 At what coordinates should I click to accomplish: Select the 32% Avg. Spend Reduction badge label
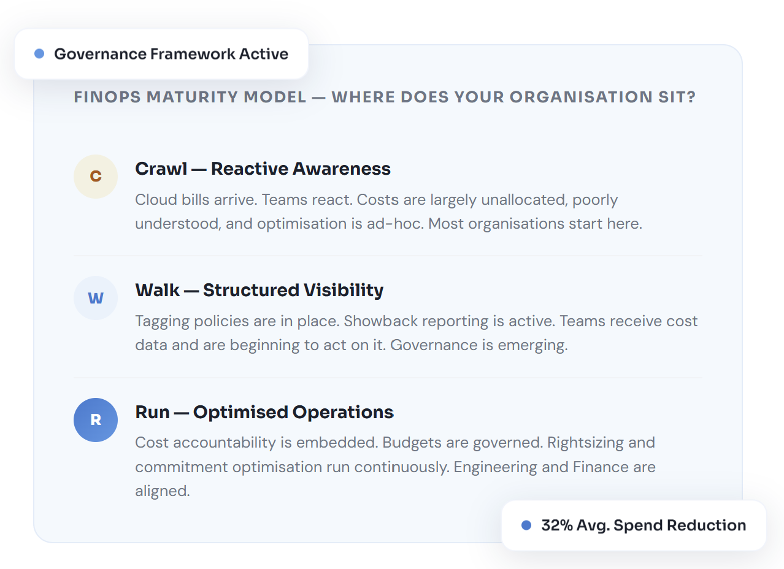pos(644,525)
